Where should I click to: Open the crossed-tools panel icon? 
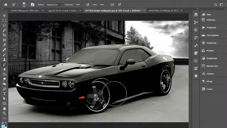(x=196, y=22)
